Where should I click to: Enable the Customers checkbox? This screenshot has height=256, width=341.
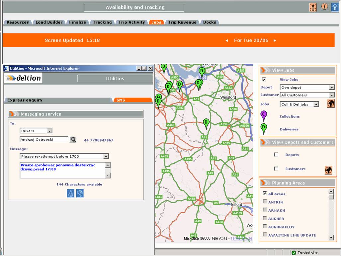click(276, 168)
